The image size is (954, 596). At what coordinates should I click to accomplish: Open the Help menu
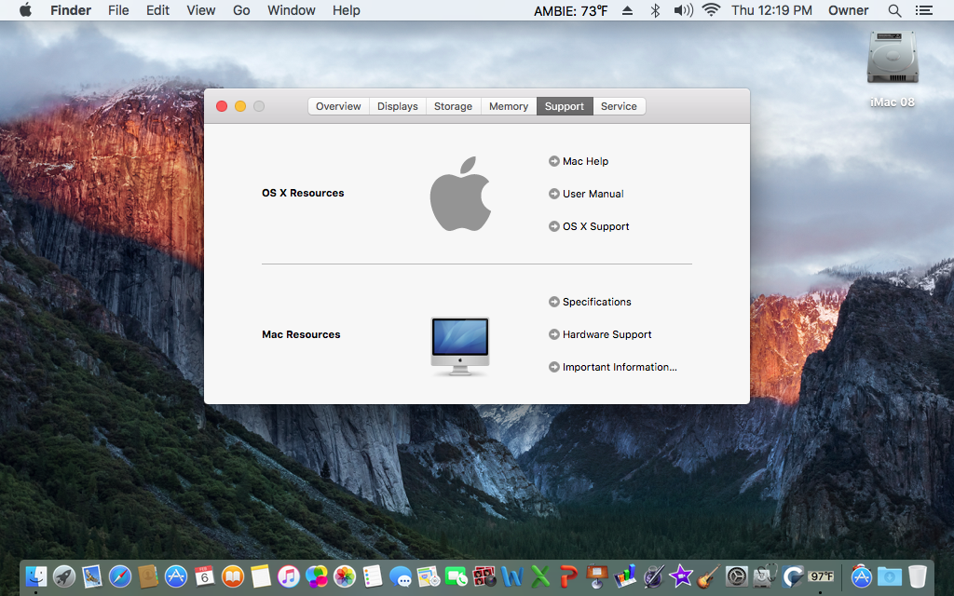(x=347, y=10)
